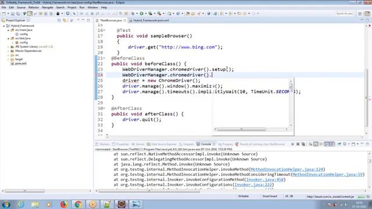Expand the target folder node
The width and height of the screenshot is (372, 209).
click(x=8, y=59)
